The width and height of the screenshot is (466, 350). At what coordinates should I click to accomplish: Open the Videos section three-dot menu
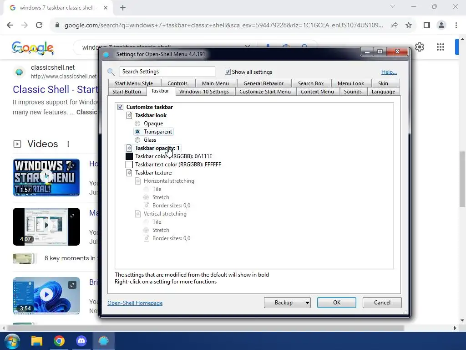68,144
